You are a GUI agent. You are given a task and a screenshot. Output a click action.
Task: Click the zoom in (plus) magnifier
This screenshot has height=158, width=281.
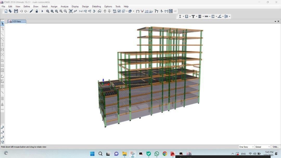(x=61, y=11)
